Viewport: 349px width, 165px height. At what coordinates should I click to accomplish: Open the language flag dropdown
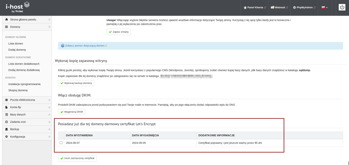pos(324,7)
